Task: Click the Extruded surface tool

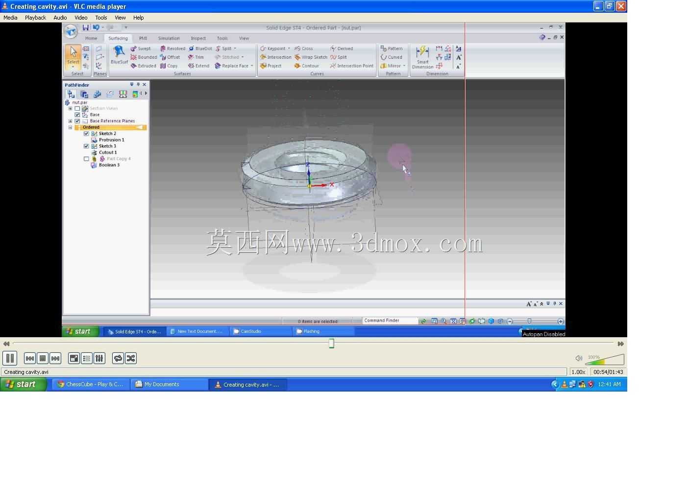Action: point(143,66)
